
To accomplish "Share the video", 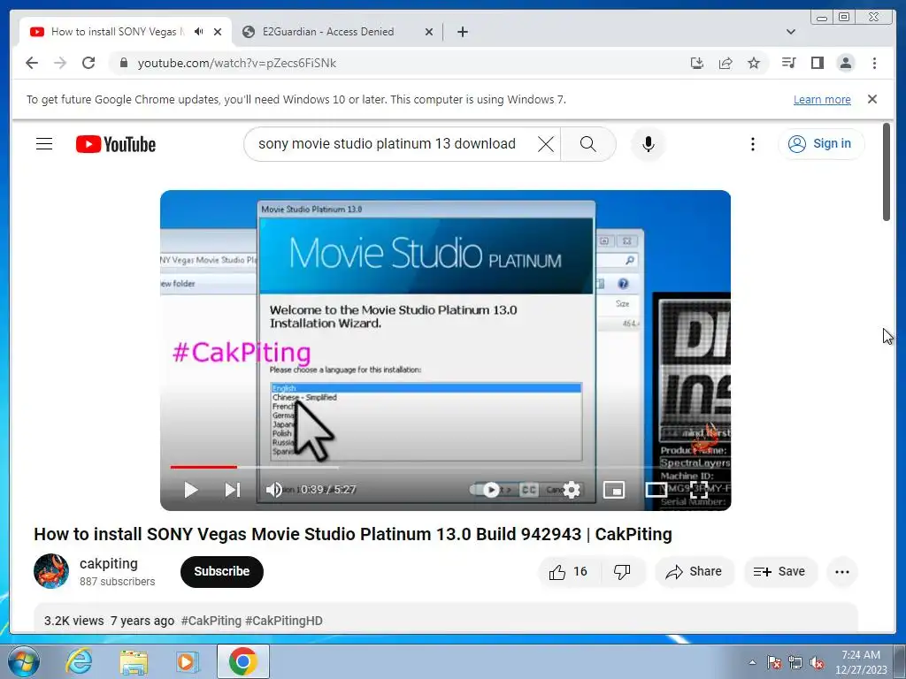I will [694, 572].
